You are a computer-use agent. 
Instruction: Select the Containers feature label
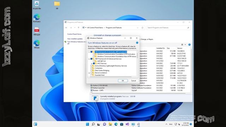(99, 68)
